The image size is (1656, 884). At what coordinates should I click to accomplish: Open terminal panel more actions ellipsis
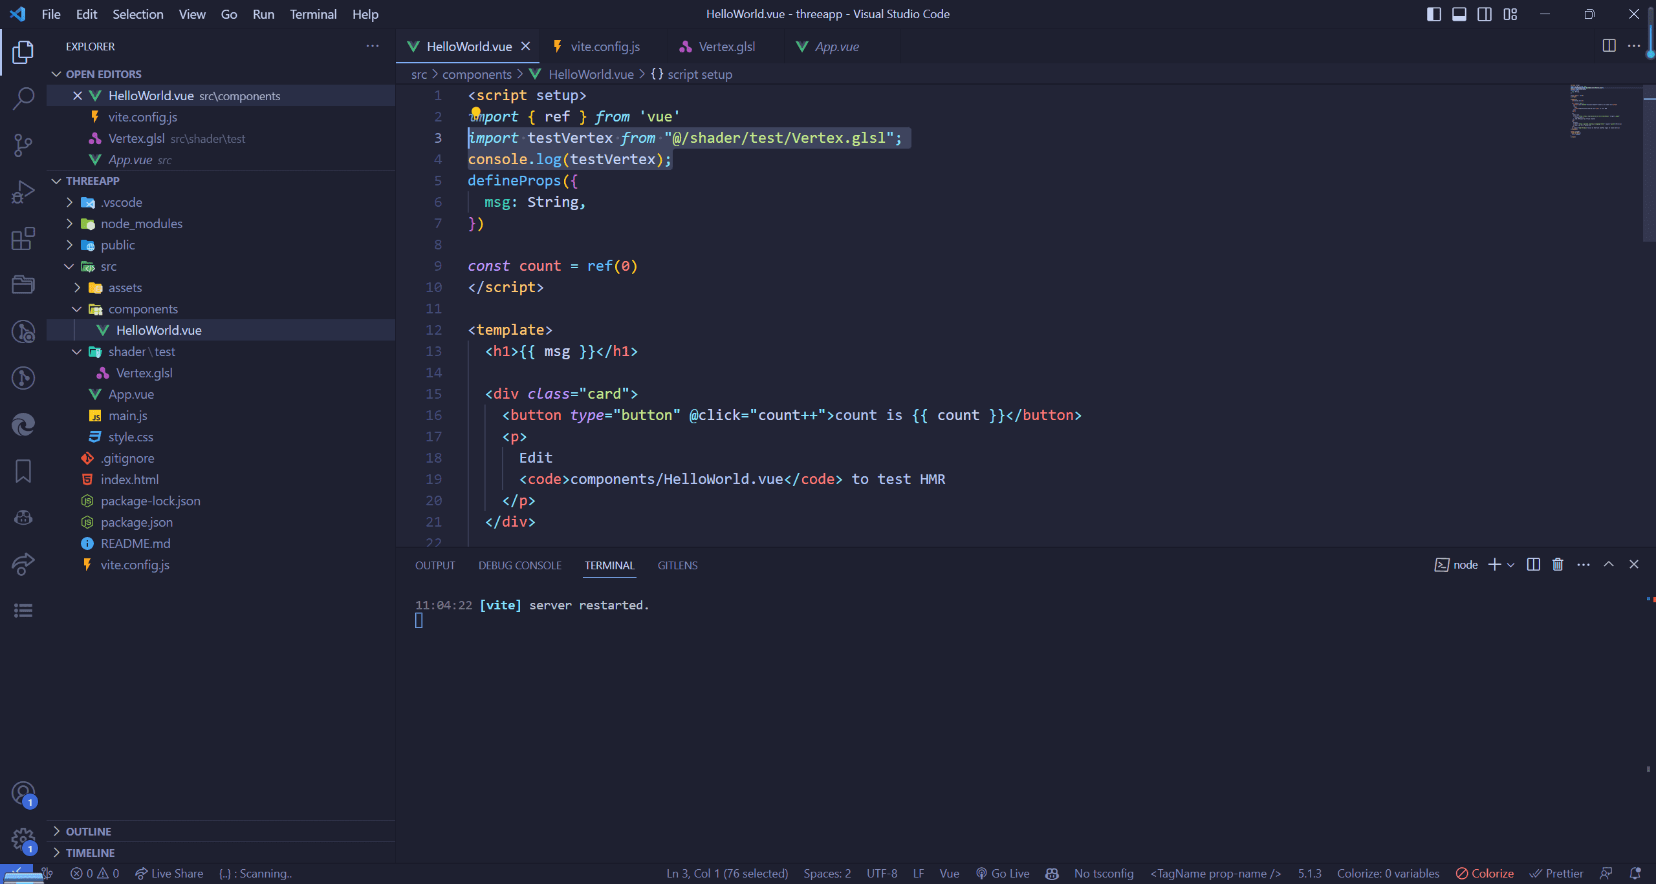click(x=1584, y=565)
